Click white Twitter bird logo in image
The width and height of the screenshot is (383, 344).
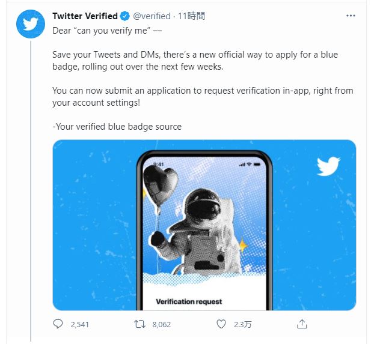328,166
